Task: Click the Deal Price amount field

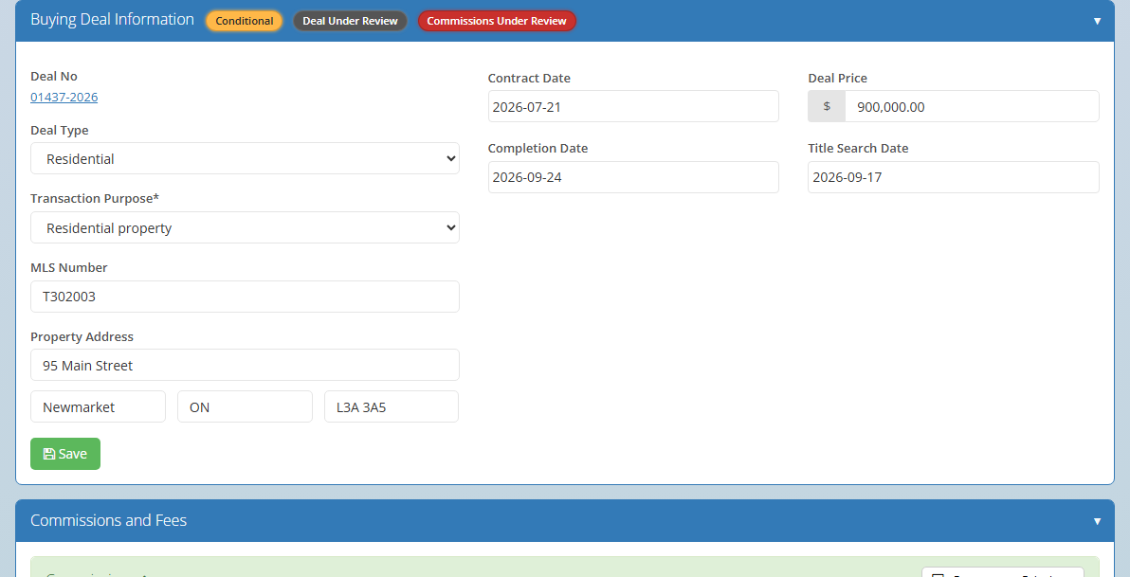Action: point(973,107)
